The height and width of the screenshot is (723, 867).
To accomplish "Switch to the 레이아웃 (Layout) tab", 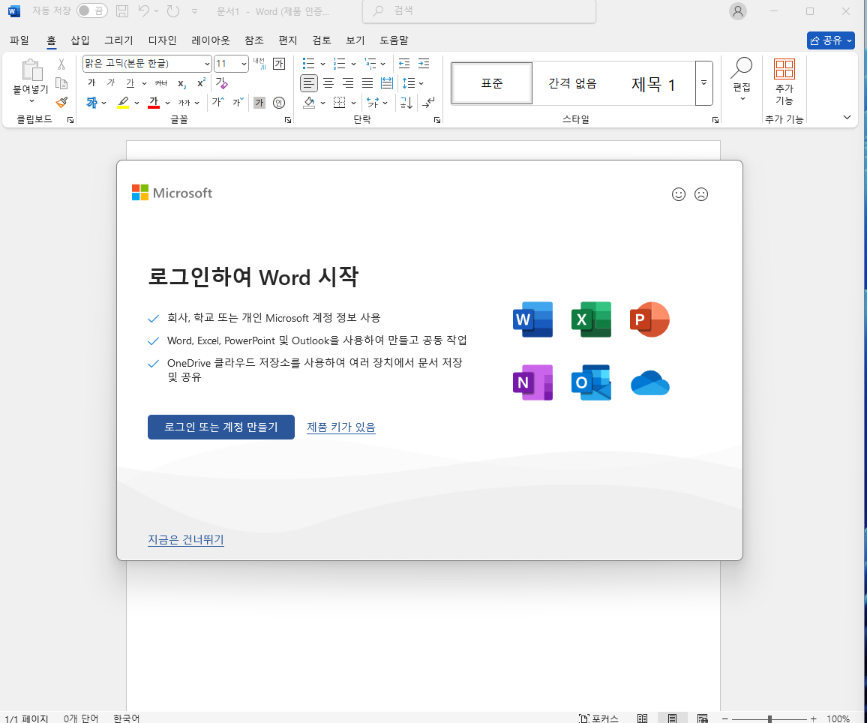I will (x=211, y=40).
